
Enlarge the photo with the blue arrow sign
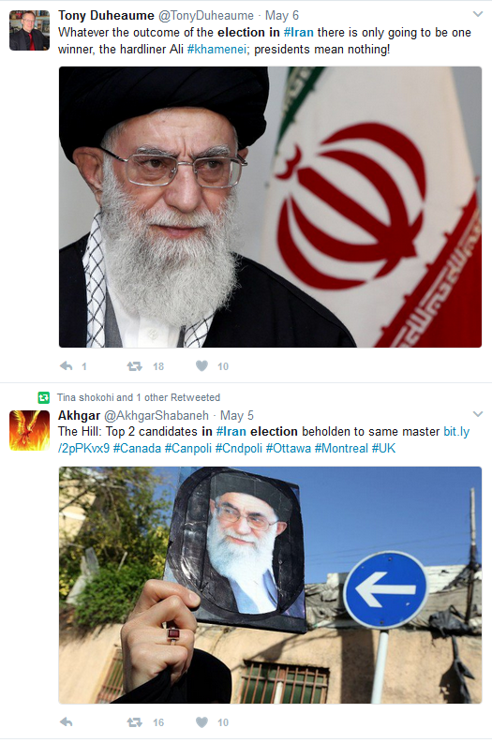270,585
